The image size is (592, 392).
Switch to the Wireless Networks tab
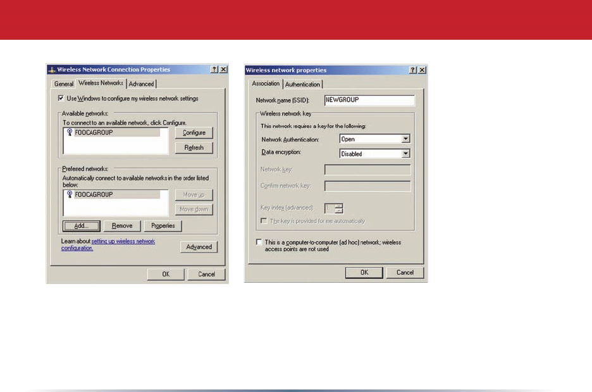(x=101, y=83)
